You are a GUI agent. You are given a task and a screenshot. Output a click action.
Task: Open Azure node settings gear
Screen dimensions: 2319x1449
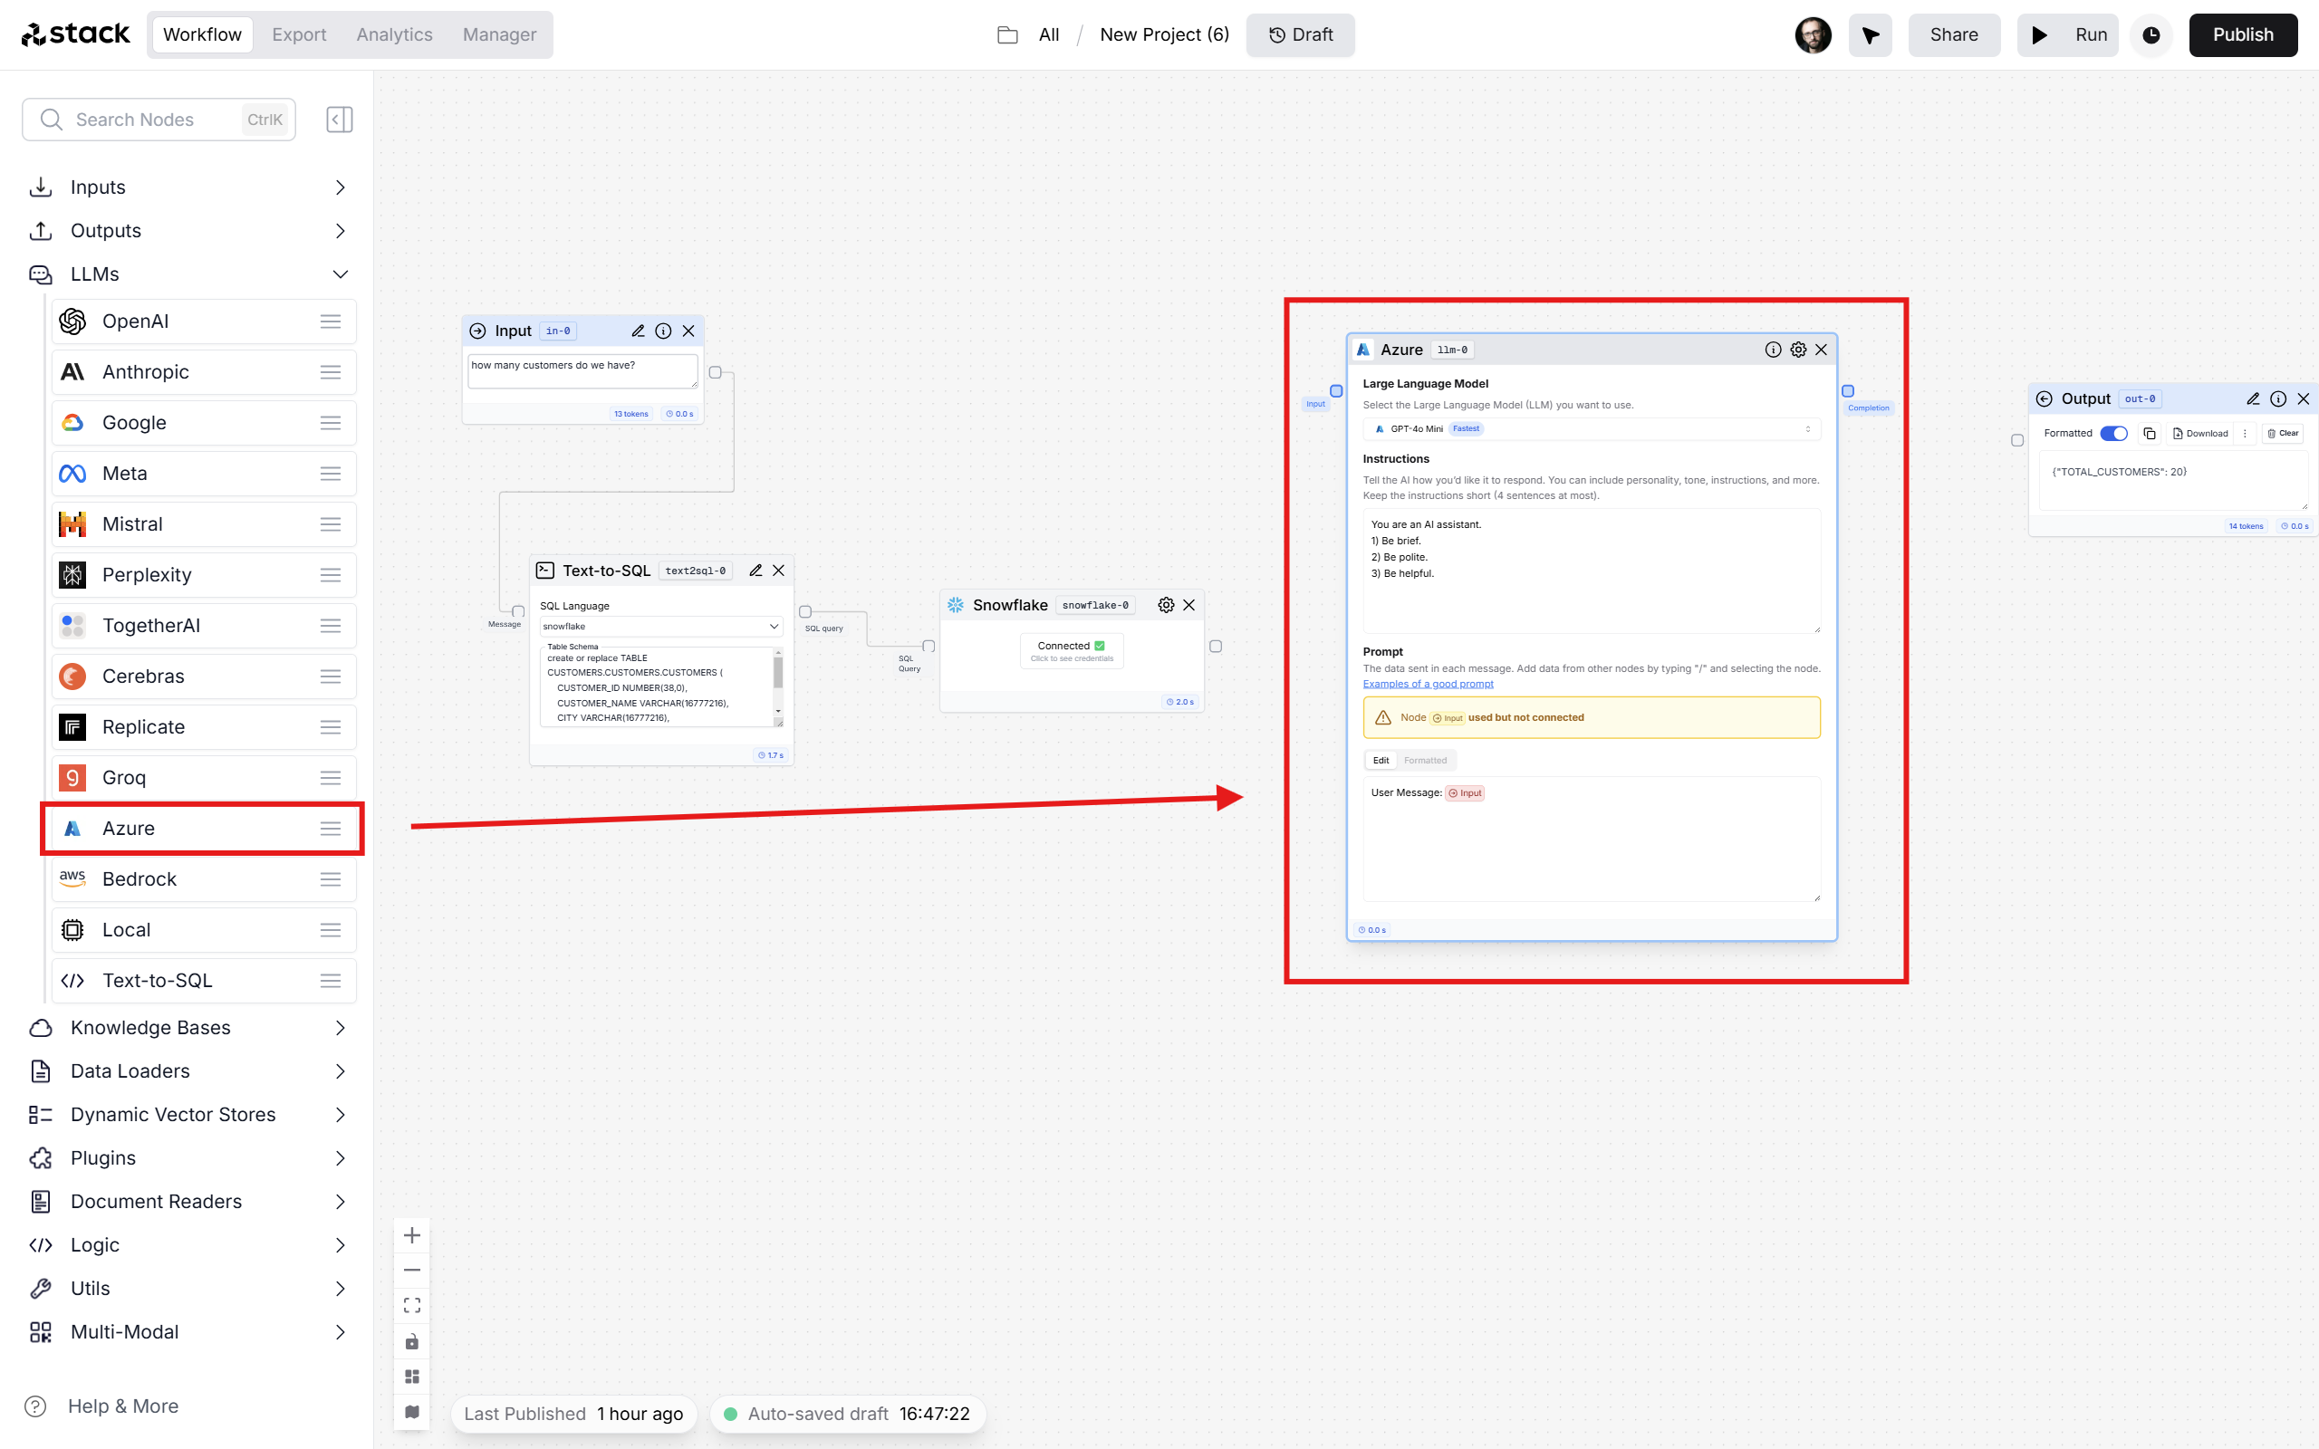pos(1799,350)
